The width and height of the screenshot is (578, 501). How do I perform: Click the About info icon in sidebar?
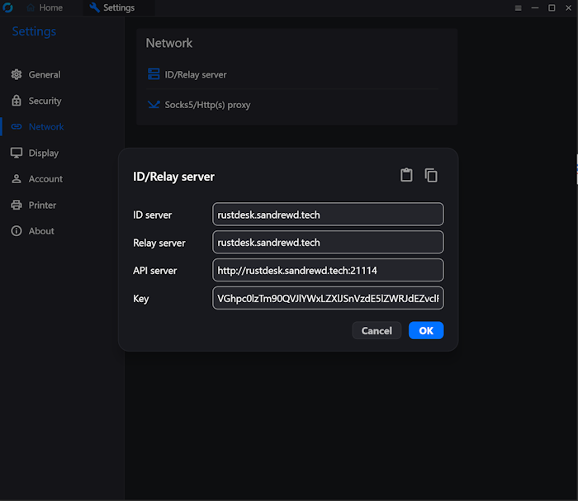[17, 231]
